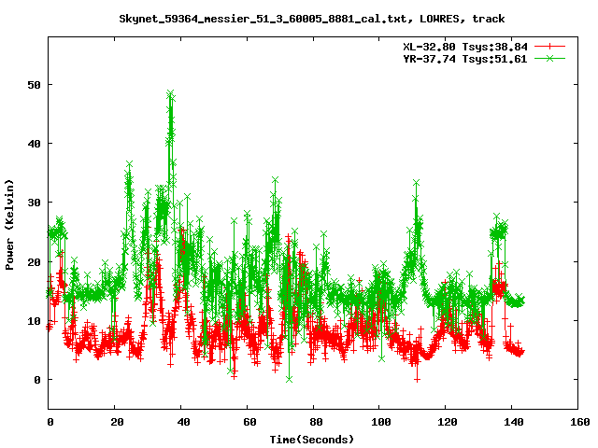Click the green data point at zero Kelvin
This screenshot has height=448, width=598.
coord(290,380)
